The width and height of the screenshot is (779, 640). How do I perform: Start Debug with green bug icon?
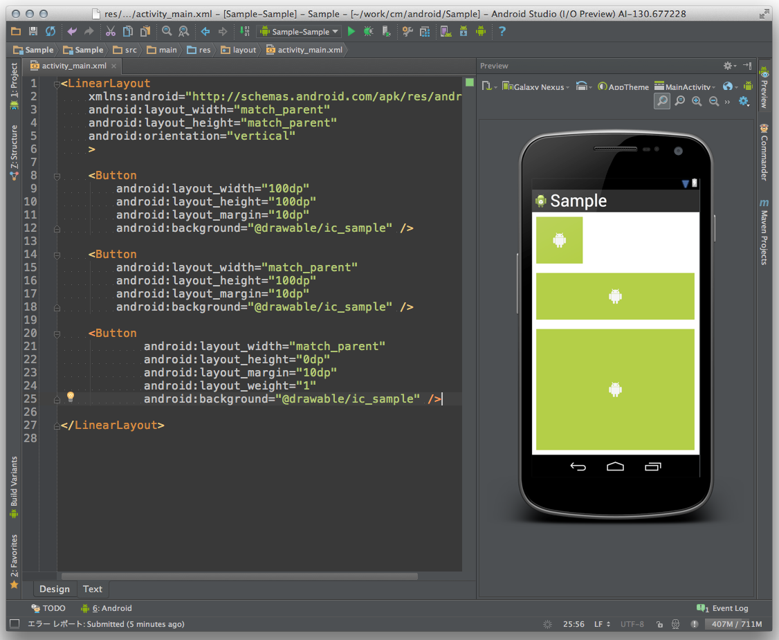click(368, 32)
